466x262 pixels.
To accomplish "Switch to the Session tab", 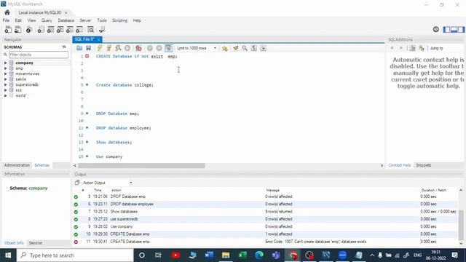I will 36,243.
